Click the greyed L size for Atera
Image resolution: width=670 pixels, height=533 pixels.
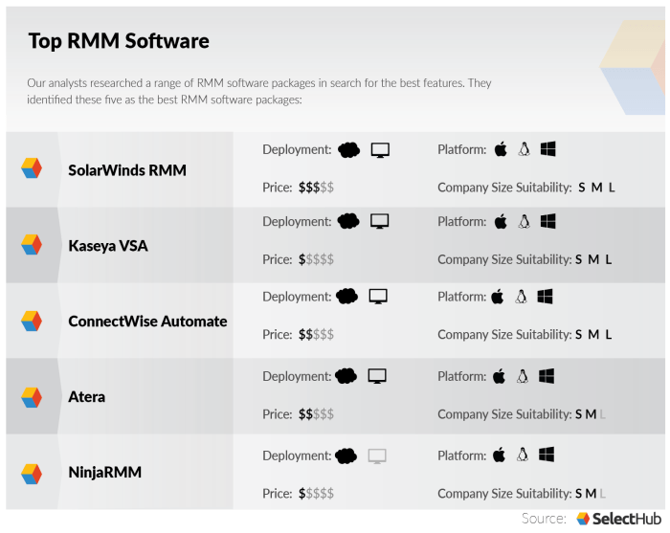click(603, 414)
